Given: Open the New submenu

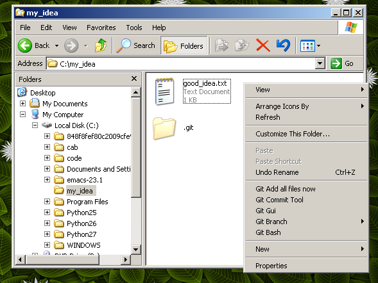Looking at the screenshot, I should (306, 249).
